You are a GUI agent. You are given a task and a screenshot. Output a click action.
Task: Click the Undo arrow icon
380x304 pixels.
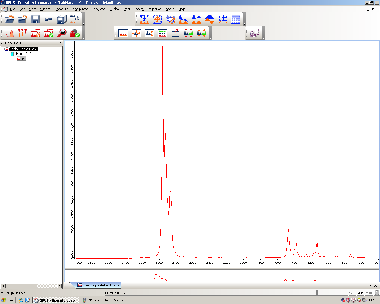click(x=49, y=20)
